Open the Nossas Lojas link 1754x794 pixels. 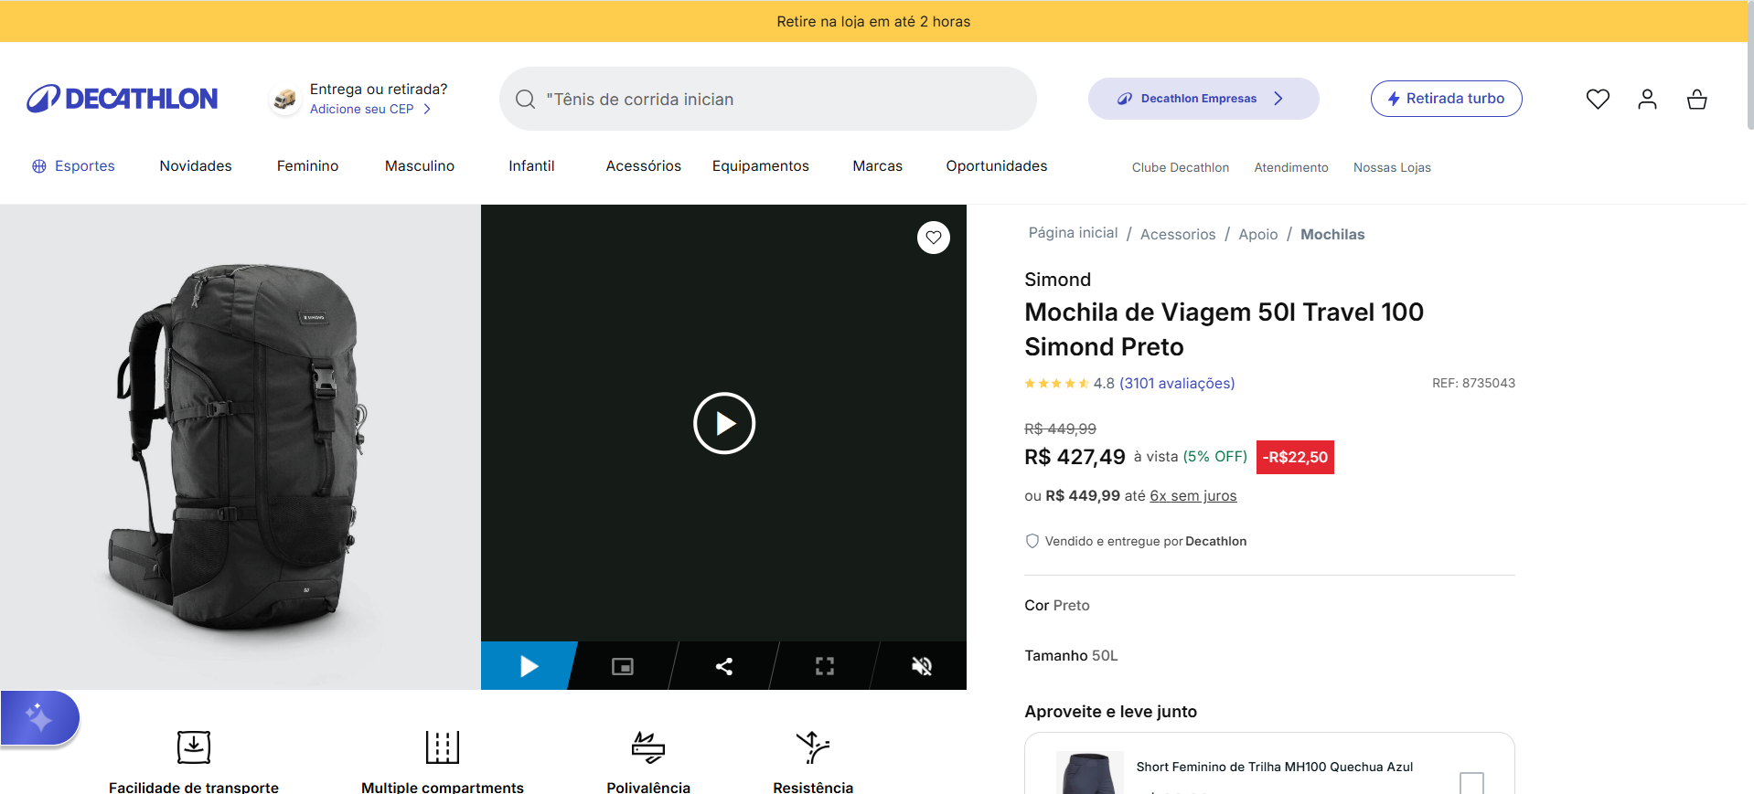pos(1392,167)
